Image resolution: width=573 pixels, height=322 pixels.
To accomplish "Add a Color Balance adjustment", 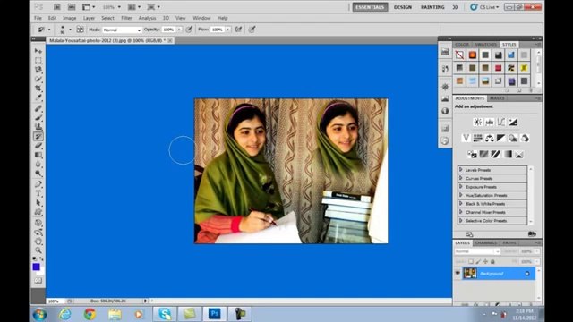I will [x=490, y=138].
